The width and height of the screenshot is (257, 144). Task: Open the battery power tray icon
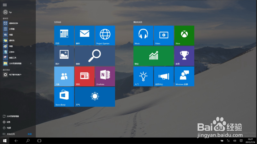(222, 141)
